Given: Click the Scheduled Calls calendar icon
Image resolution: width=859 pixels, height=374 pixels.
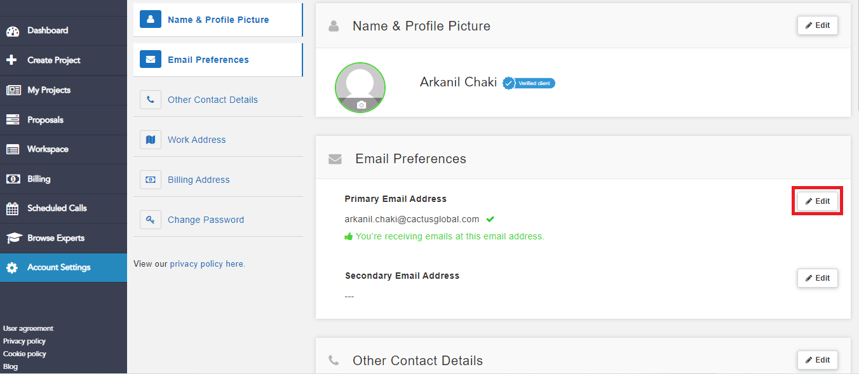Looking at the screenshot, I should [13, 208].
